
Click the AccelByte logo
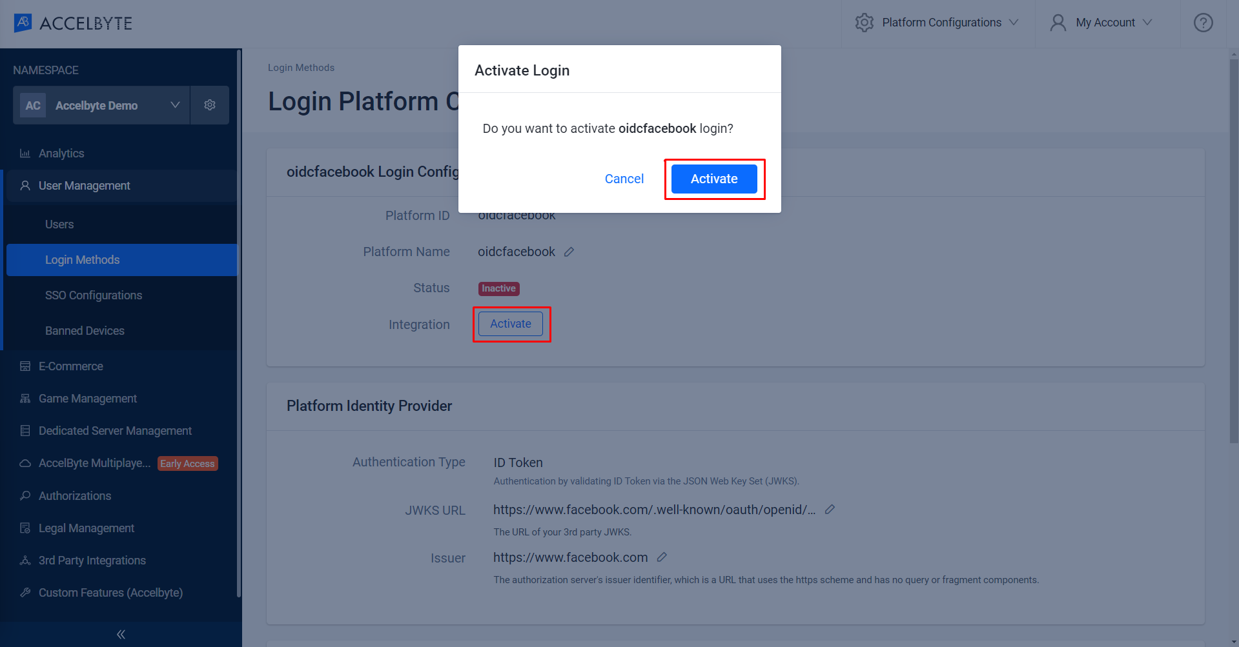point(73,23)
